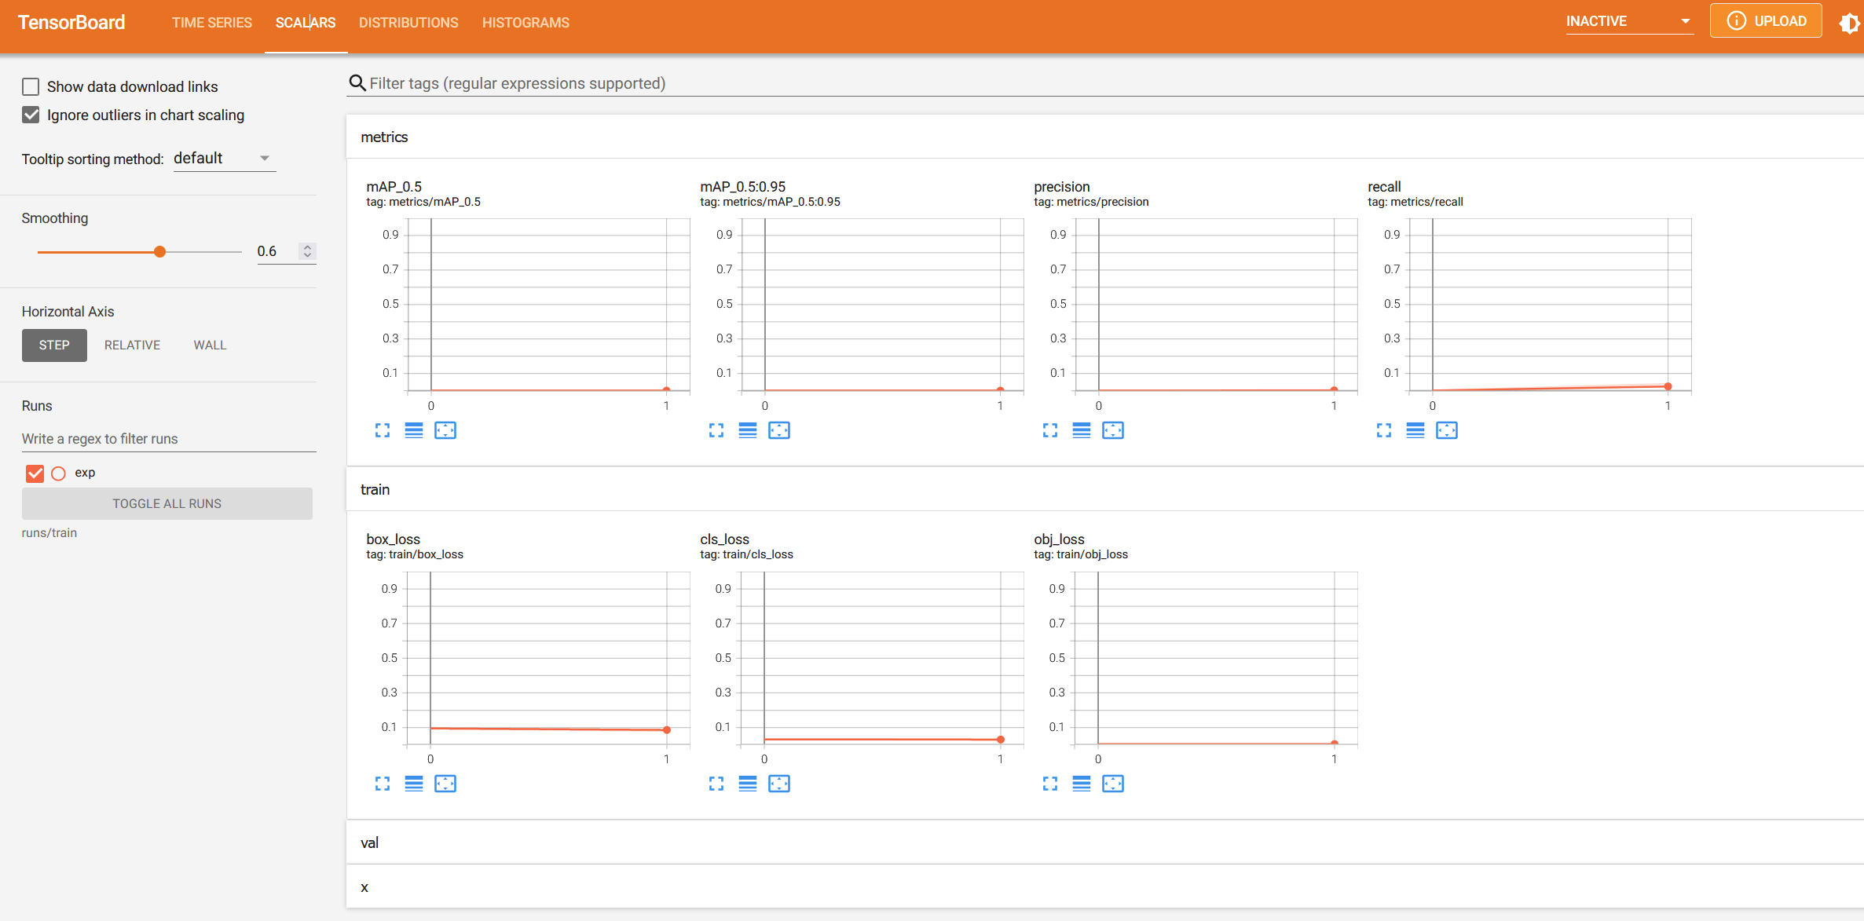
Task: Click the mAP_0.5 chart plot area
Action: [548, 305]
